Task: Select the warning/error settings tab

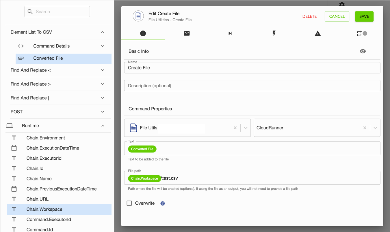Action: (317, 33)
